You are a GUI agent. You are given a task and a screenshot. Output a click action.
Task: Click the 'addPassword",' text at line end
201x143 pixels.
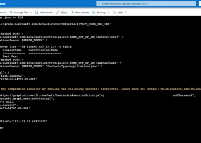pos(184,95)
